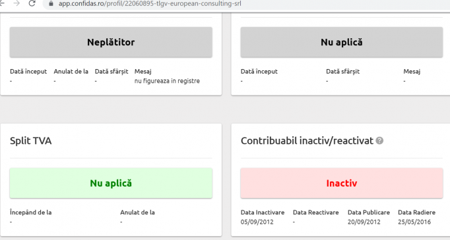Click the browser back arrow
This screenshot has width=450, height=240.
(x=2, y=3)
